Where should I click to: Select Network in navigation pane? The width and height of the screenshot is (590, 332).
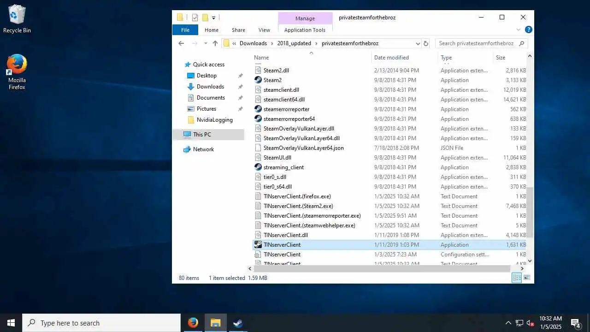coord(203,149)
